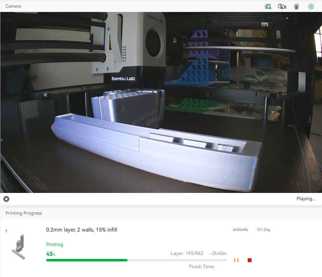Image resolution: width=322 pixels, height=277 pixels.
Task: Pause the current print job
Action: pyautogui.click(x=236, y=260)
